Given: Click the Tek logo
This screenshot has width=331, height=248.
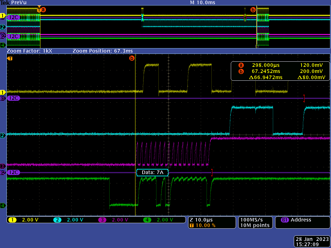Looking at the screenshot, I should click(5, 3).
